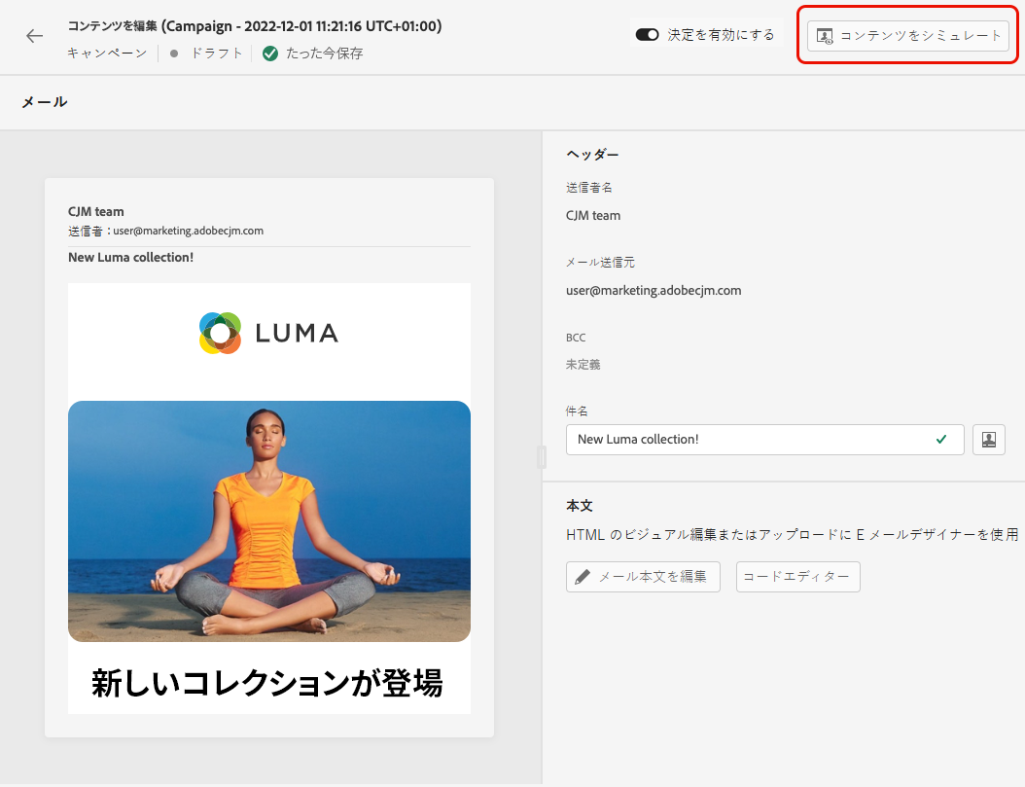Toggle the 決定を有効にする switch

click(647, 35)
